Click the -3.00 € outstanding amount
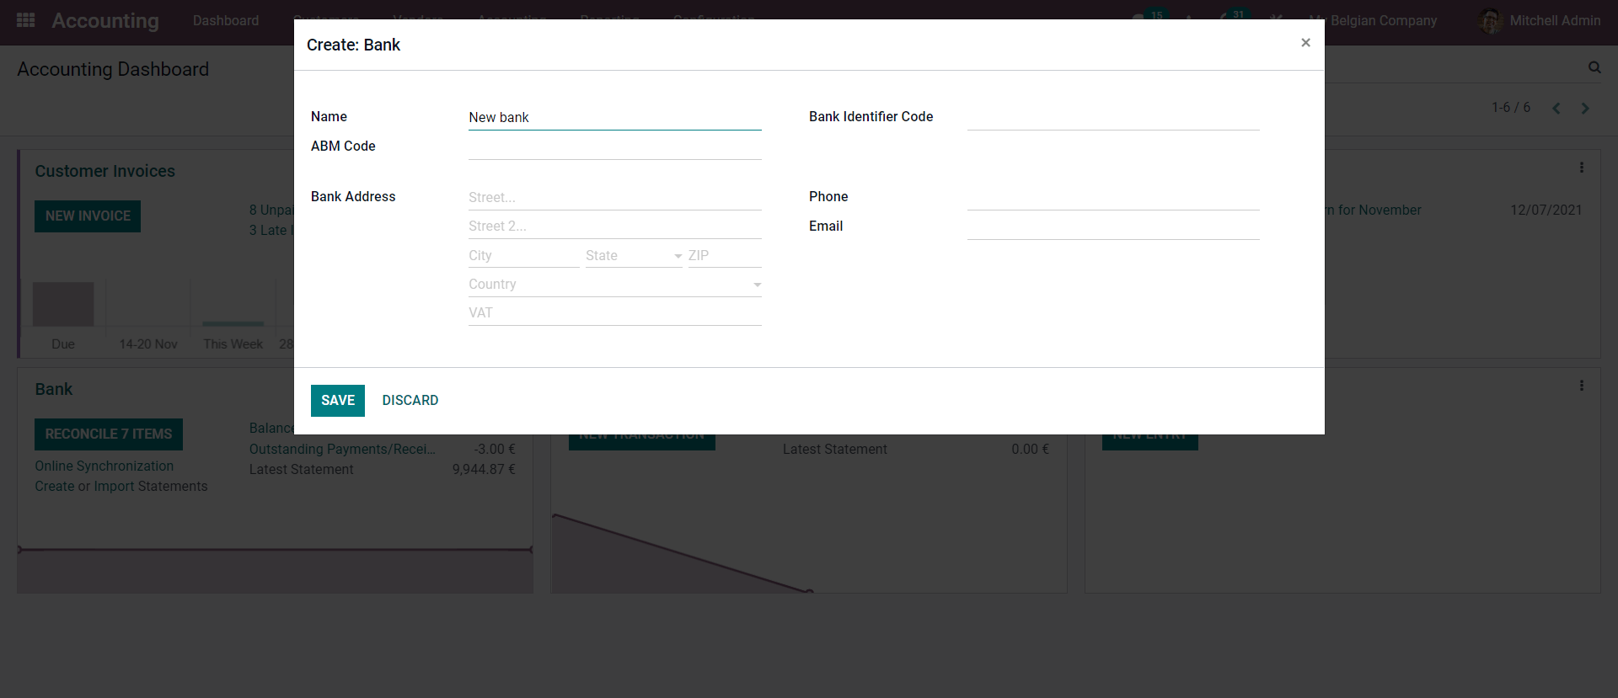 (495, 450)
